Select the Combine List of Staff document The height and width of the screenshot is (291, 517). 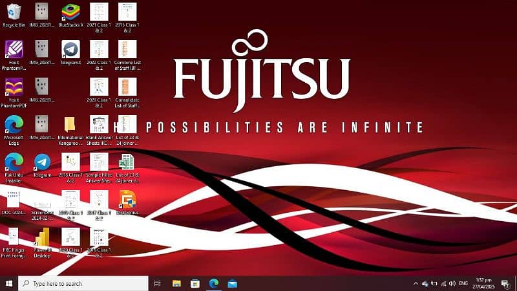[x=127, y=55]
